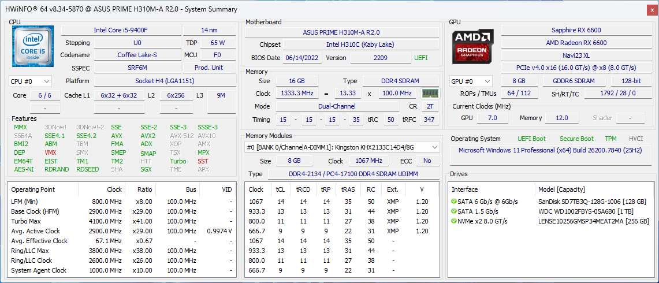659x283 pixels.
Task: Click the NVMe drive green status icon
Action: 454,221
